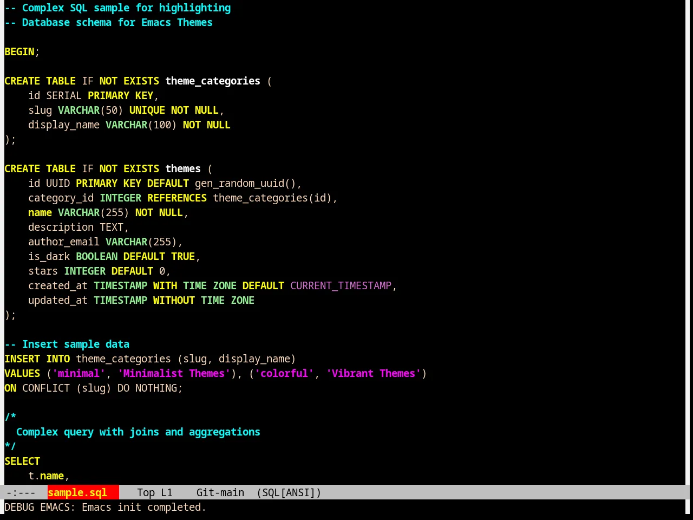Click t.name in the SELECT list
693x520 pixels.
[46, 476]
